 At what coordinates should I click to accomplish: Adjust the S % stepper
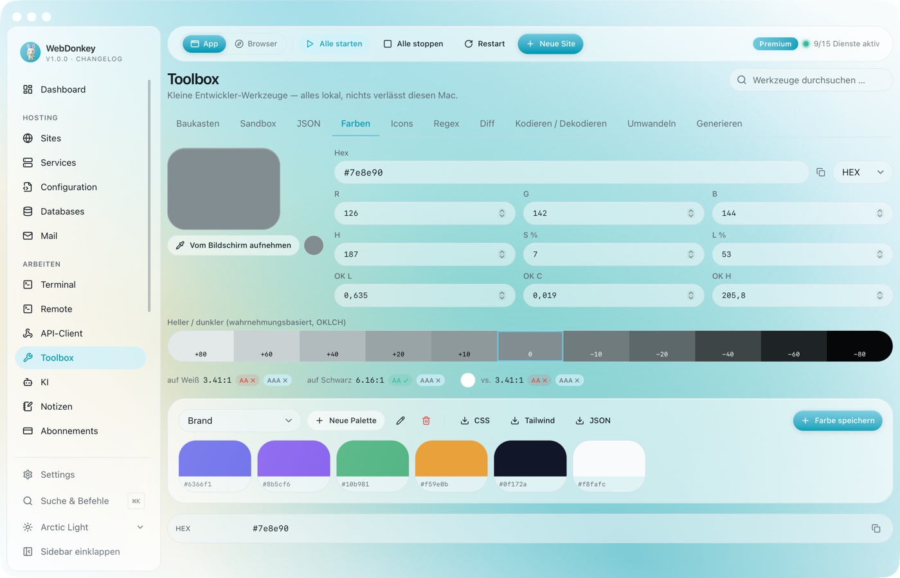691,254
